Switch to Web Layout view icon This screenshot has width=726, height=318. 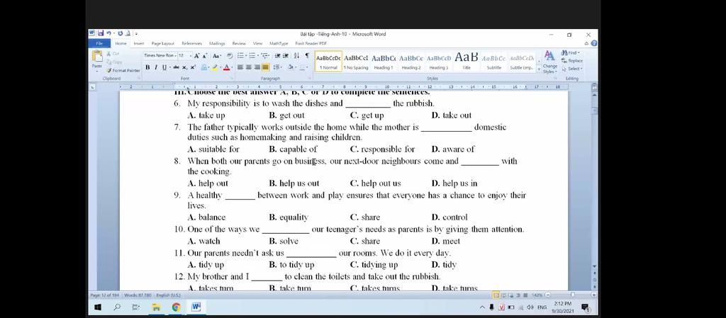(x=512, y=295)
